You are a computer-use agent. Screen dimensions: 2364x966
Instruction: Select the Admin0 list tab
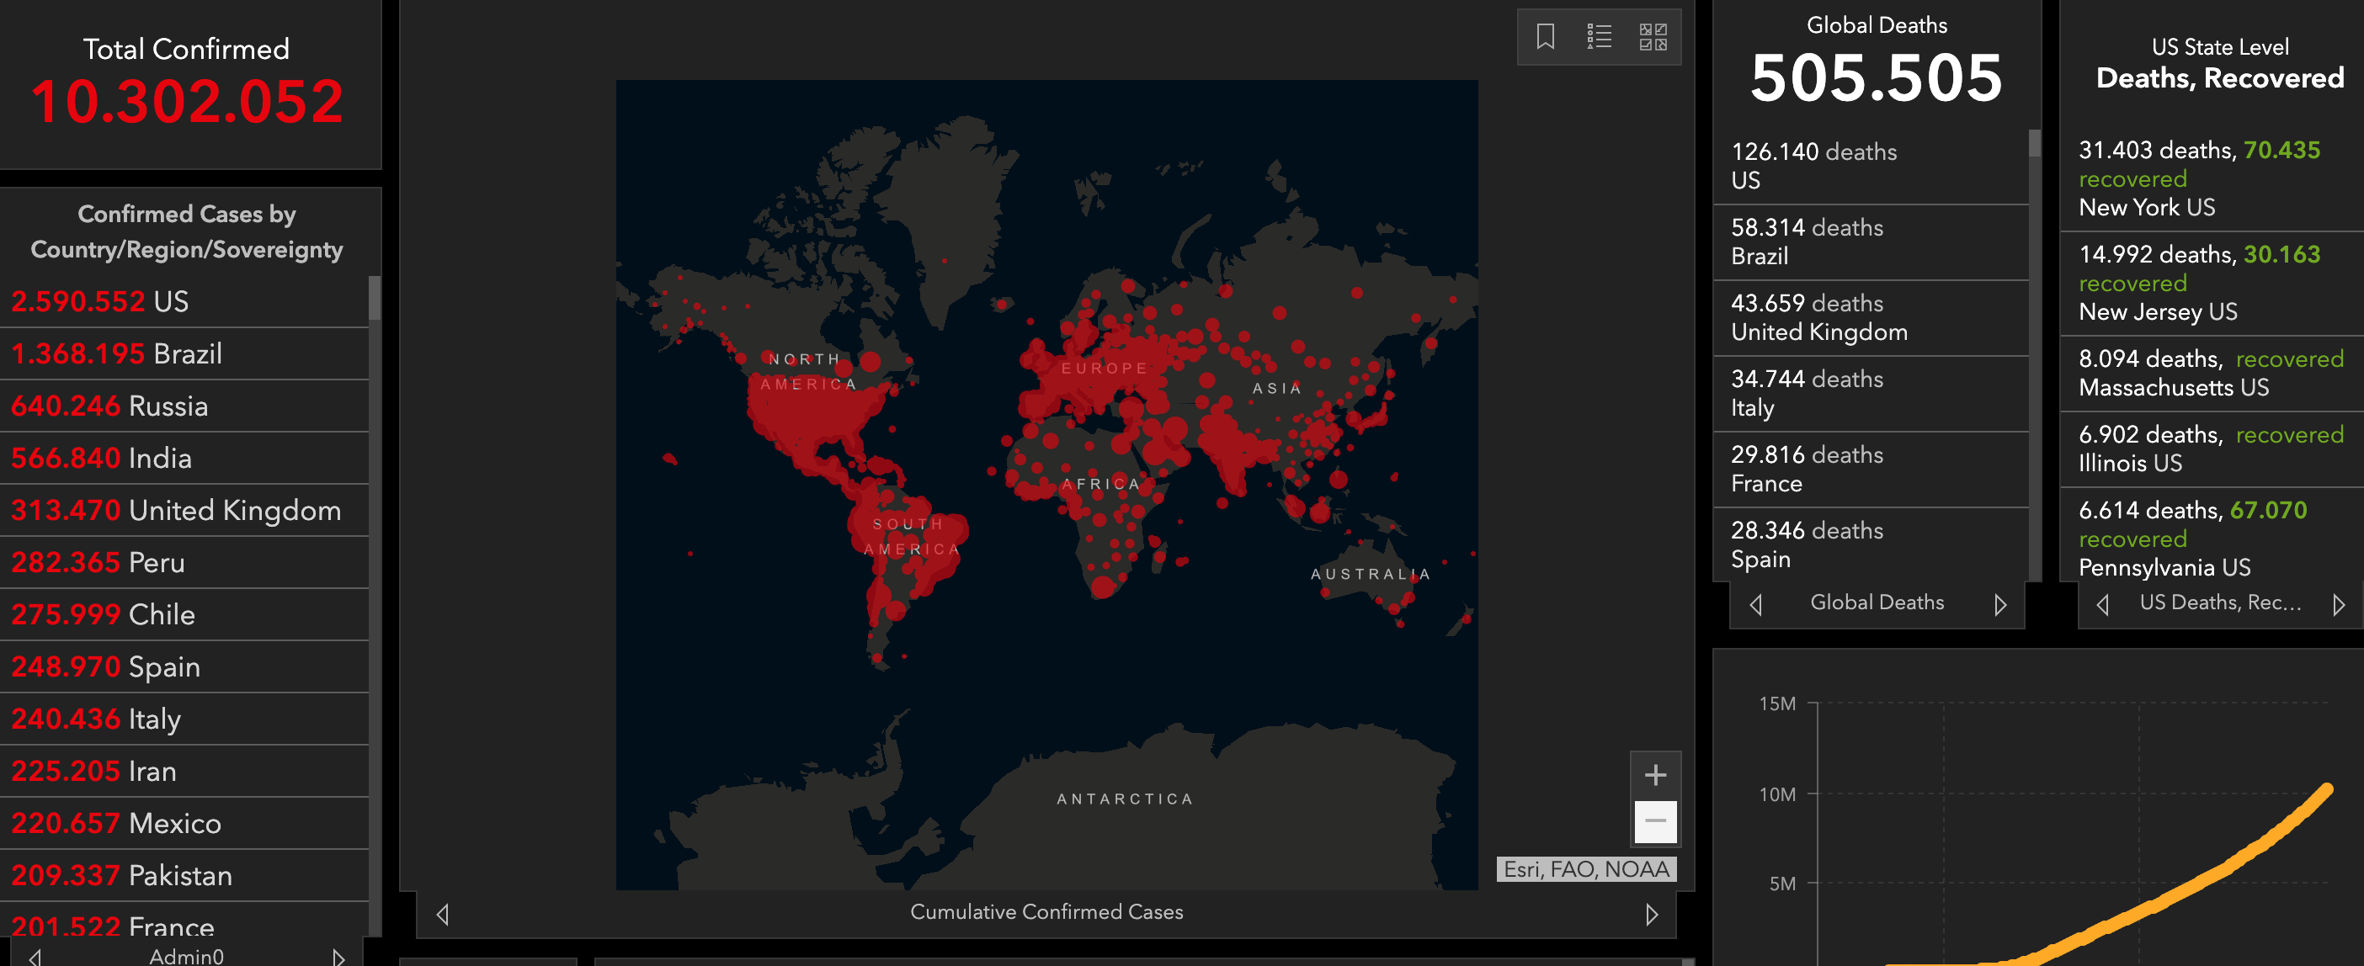click(x=186, y=956)
